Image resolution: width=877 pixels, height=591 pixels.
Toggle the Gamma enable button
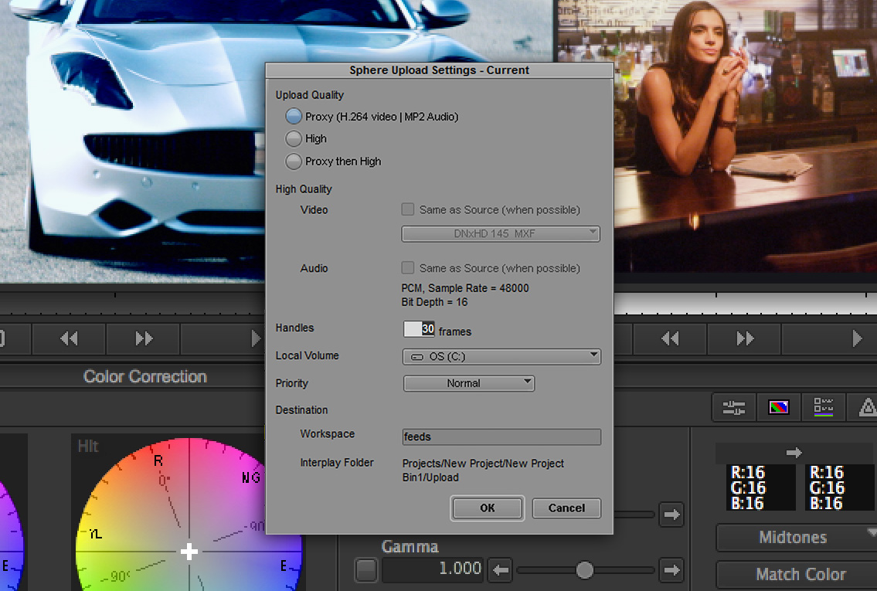tap(366, 570)
